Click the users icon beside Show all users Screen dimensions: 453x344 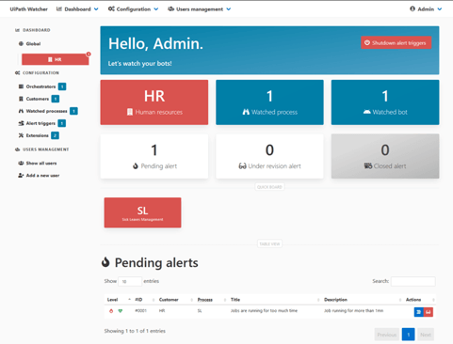tap(21, 164)
